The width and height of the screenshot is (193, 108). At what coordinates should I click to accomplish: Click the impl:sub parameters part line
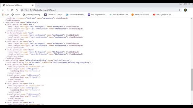pos(37,18)
